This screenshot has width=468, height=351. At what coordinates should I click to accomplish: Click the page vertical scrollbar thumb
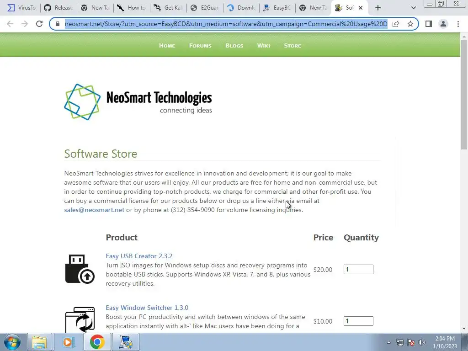coord(464,94)
